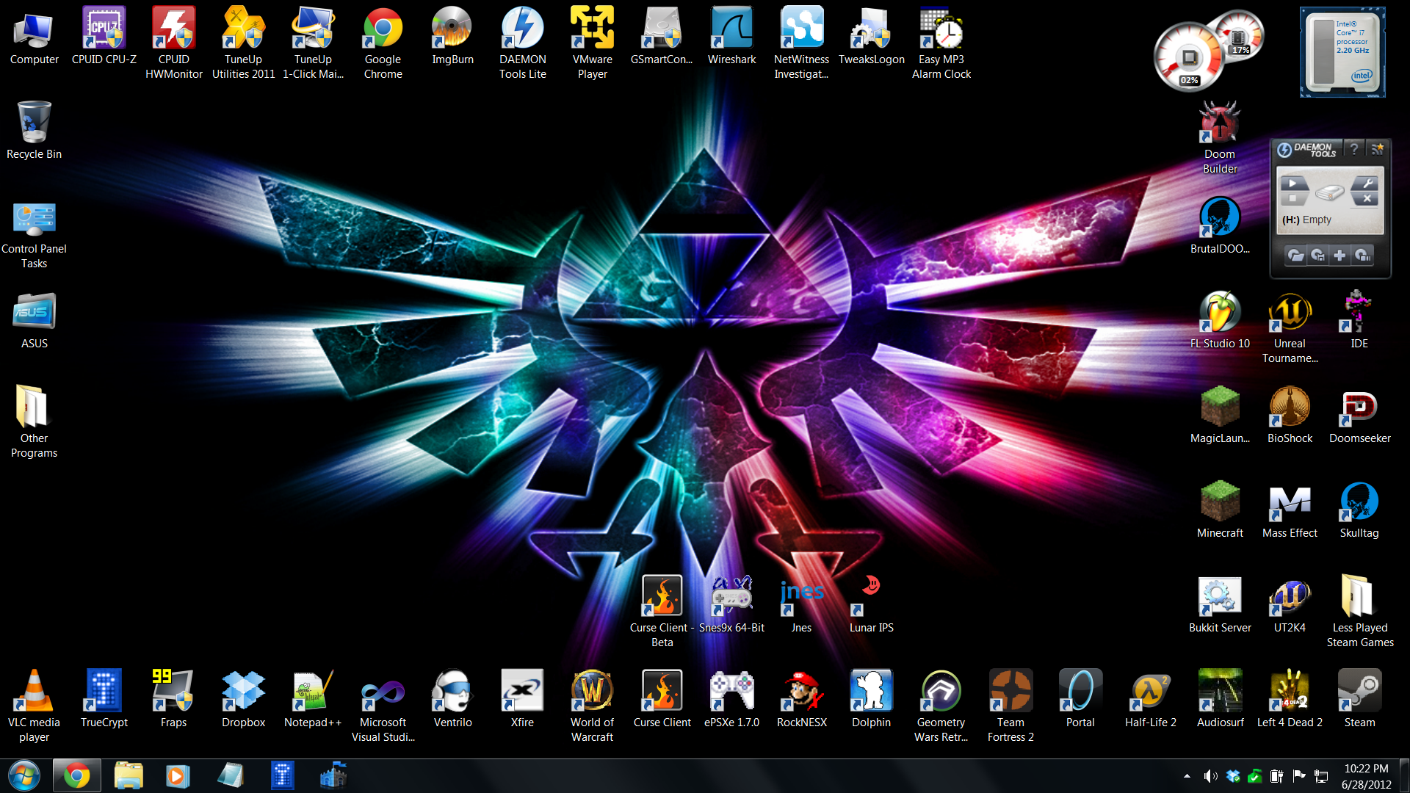Click the taskbar clock showing 10:22 PM

click(1366, 776)
